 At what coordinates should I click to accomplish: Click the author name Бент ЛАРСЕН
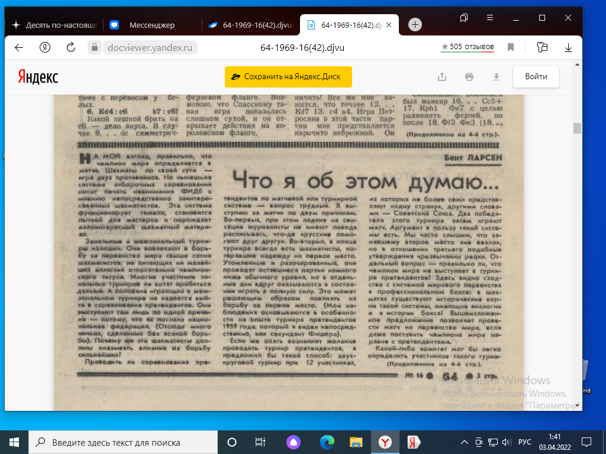pyautogui.click(x=473, y=157)
